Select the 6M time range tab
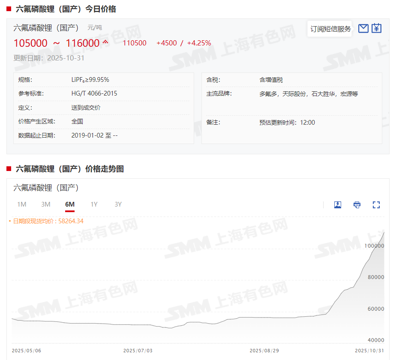Image resolution: width=393 pixels, height=360 pixels. pyautogui.click(x=70, y=204)
